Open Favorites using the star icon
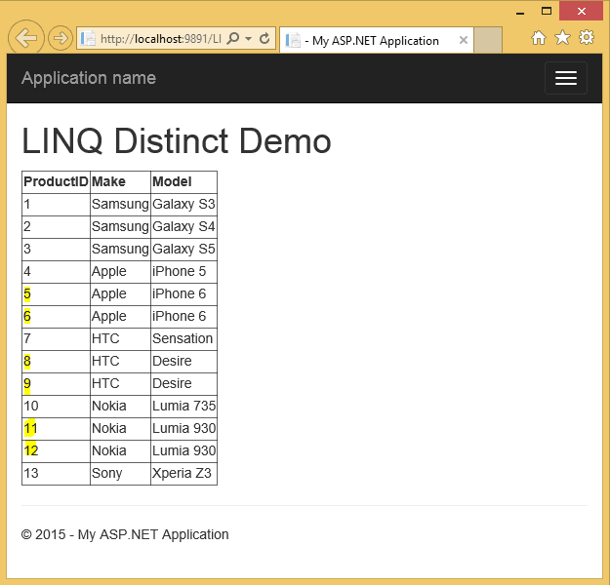Image resolution: width=610 pixels, height=585 pixels. (562, 38)
